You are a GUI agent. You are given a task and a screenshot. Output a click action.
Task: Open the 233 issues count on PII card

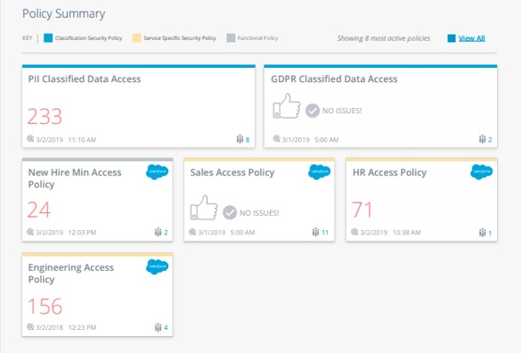[x=45, y=117]
